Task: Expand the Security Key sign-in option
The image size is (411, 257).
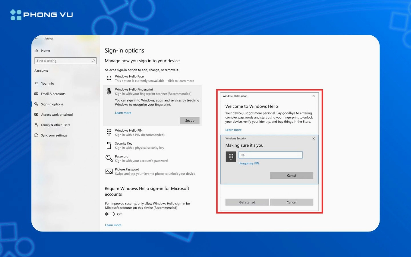Action: [139, 145]
